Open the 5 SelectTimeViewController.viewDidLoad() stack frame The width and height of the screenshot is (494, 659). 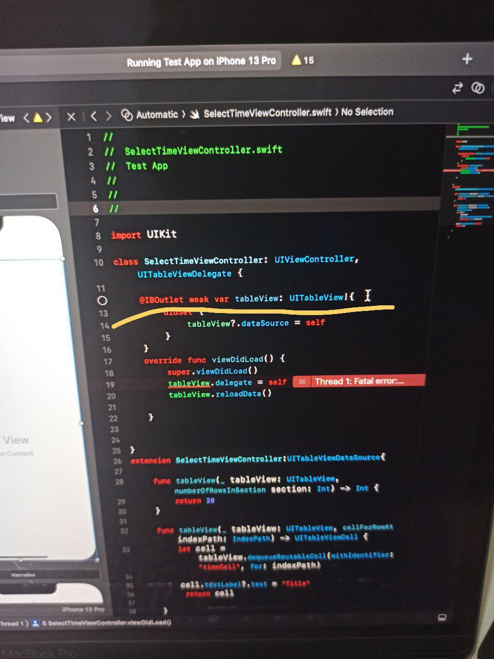[x=107, y=622]
